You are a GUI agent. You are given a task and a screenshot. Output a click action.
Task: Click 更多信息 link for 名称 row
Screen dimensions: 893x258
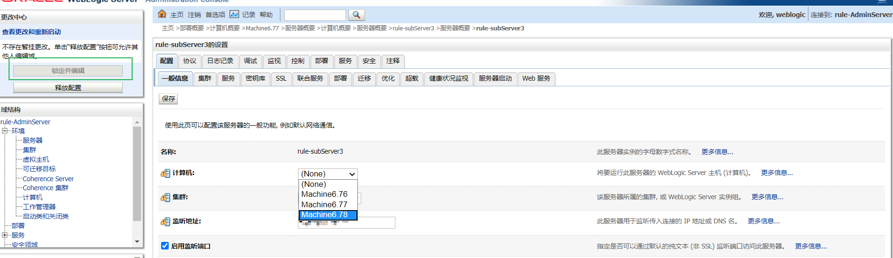tap(717, 152)
